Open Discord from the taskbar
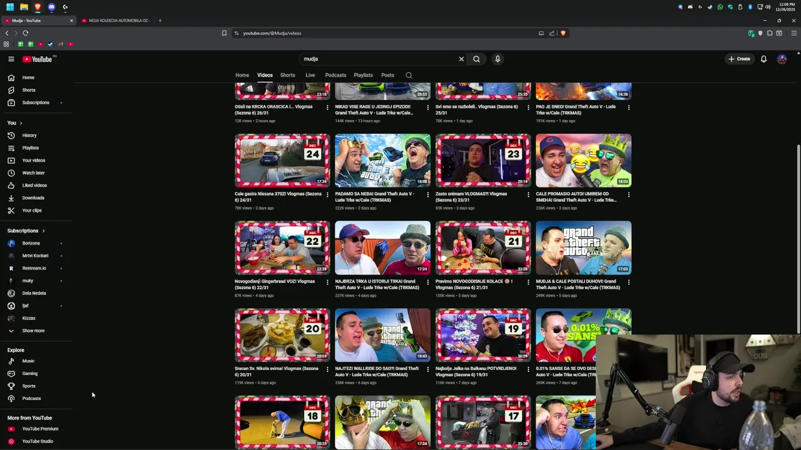The width and height of the screenshot is (801, 450). click(51, 7)
